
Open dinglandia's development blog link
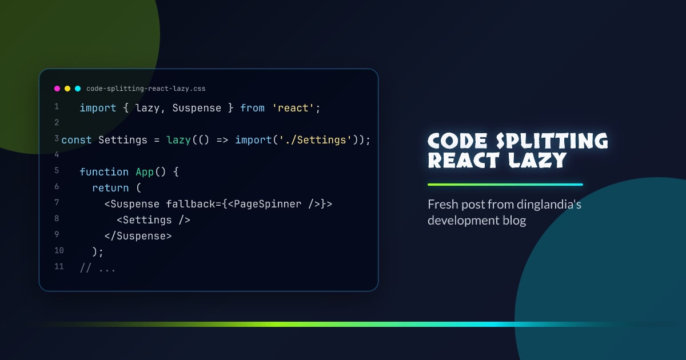point(504,212)
